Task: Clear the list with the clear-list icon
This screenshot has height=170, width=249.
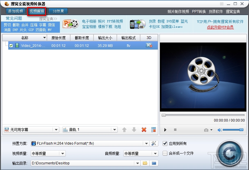Action: point(153,129)
